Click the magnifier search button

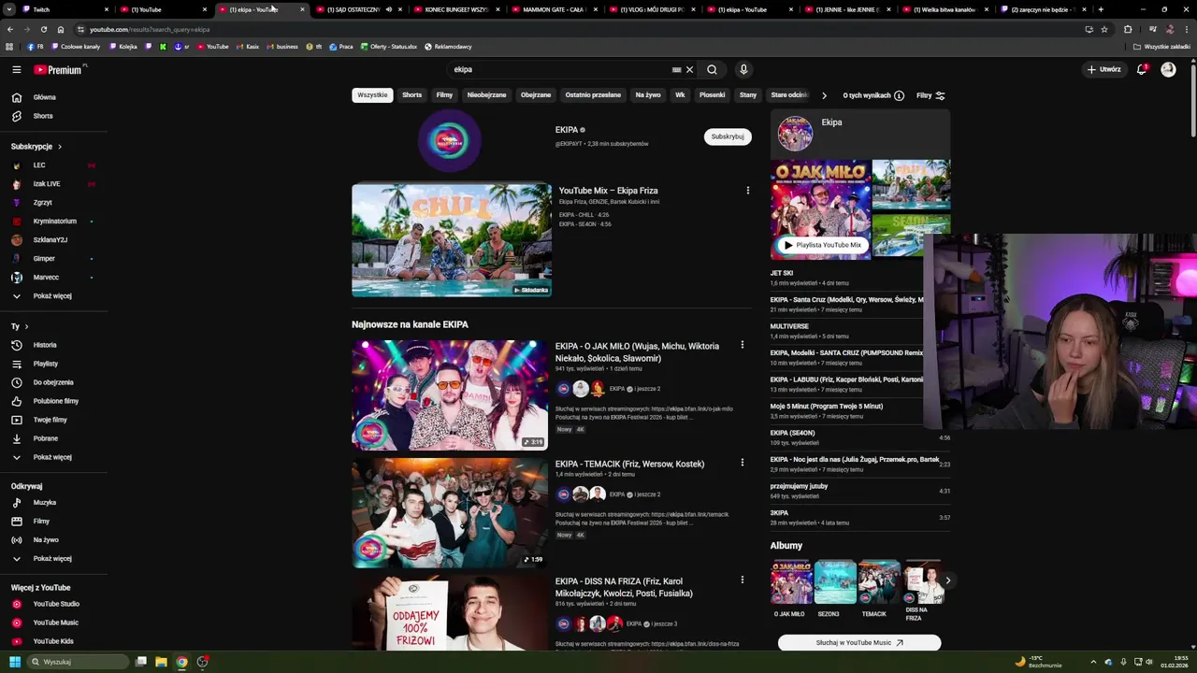coord(712,69)
